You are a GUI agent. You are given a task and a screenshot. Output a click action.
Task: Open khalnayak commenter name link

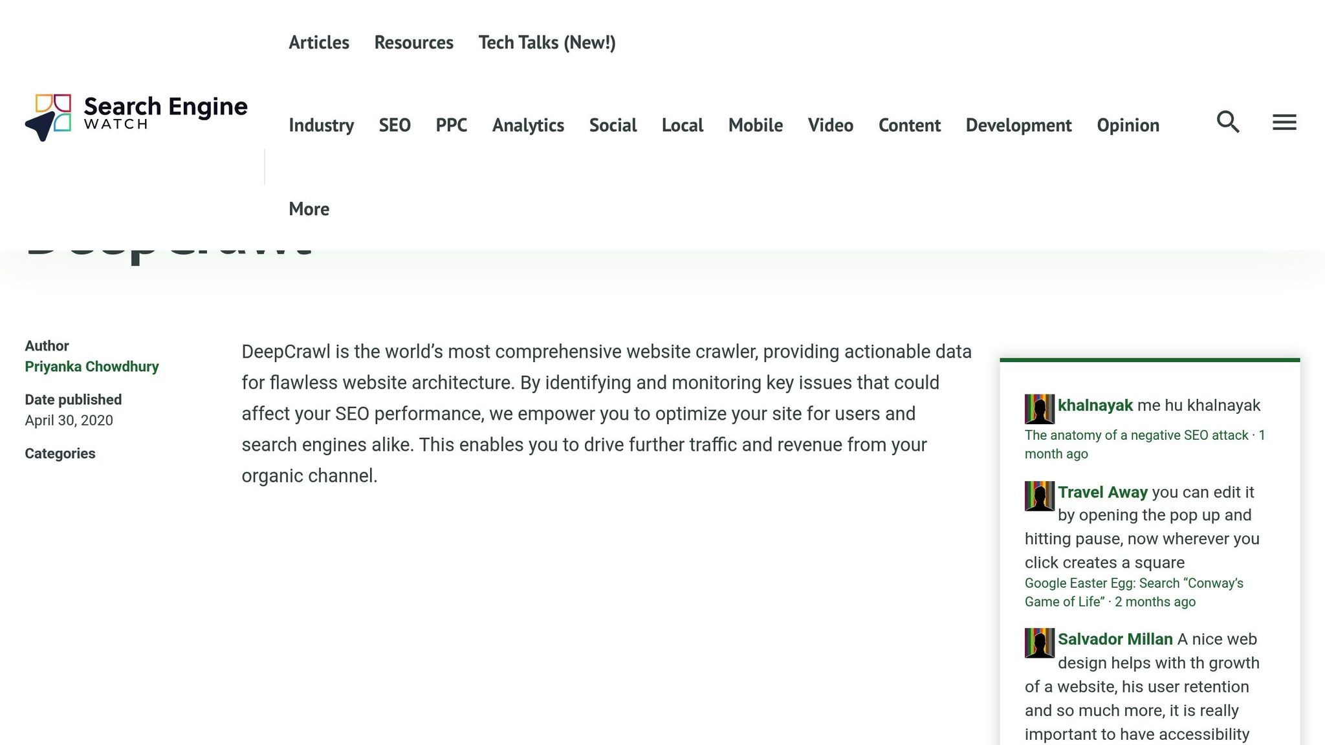point(1095,405)
